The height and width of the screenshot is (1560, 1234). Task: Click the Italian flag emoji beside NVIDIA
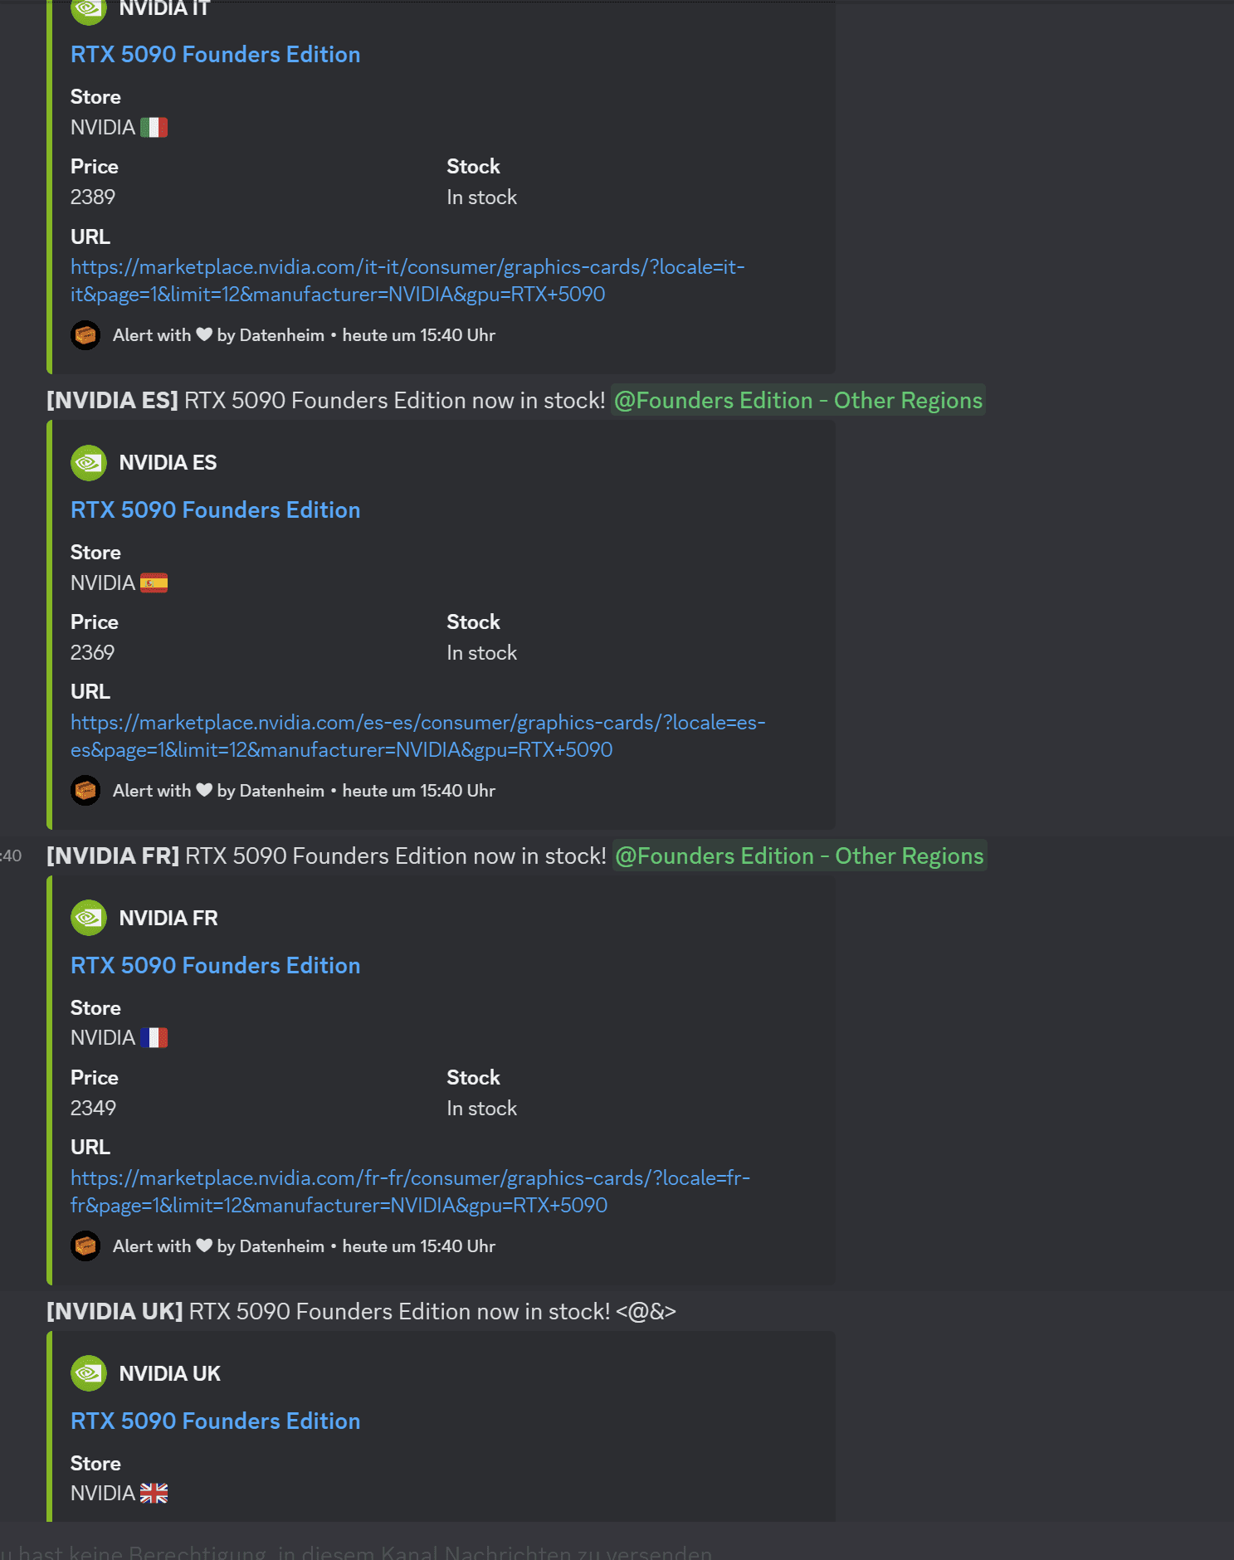coord(154,128)
